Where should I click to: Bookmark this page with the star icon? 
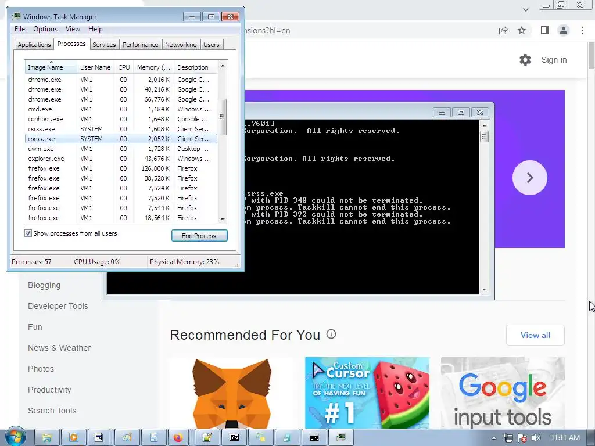pos(522,30)
